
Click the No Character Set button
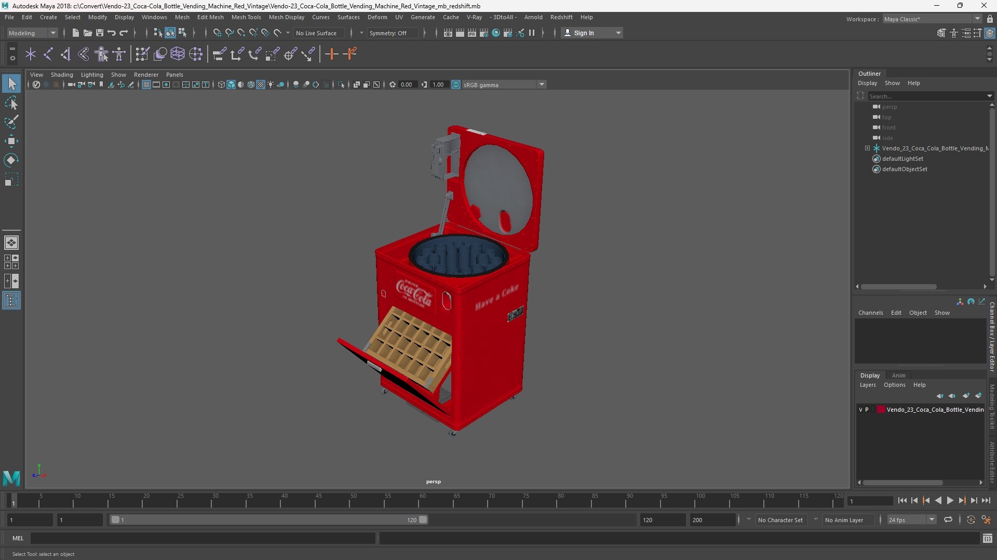click(x=780, y=520)
